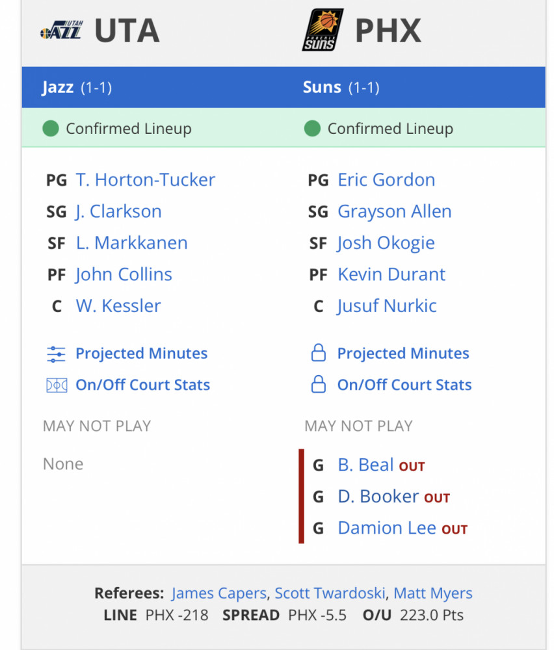Open T. Horton-Tucker player page
554x650 pixels.
click(x=145, y=180)
